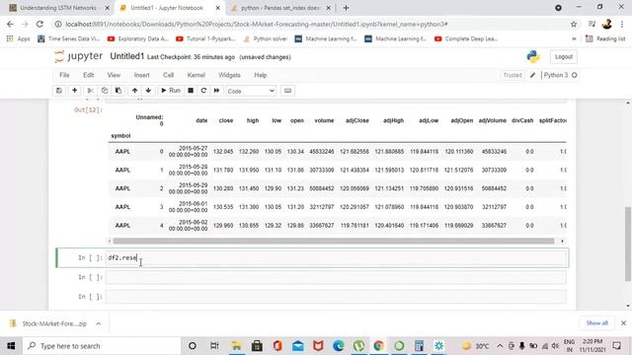
Task: Open the Insert menu
Action: 142,75
